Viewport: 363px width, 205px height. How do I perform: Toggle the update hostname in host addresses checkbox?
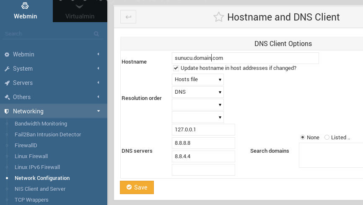click(x=176, y=68)
